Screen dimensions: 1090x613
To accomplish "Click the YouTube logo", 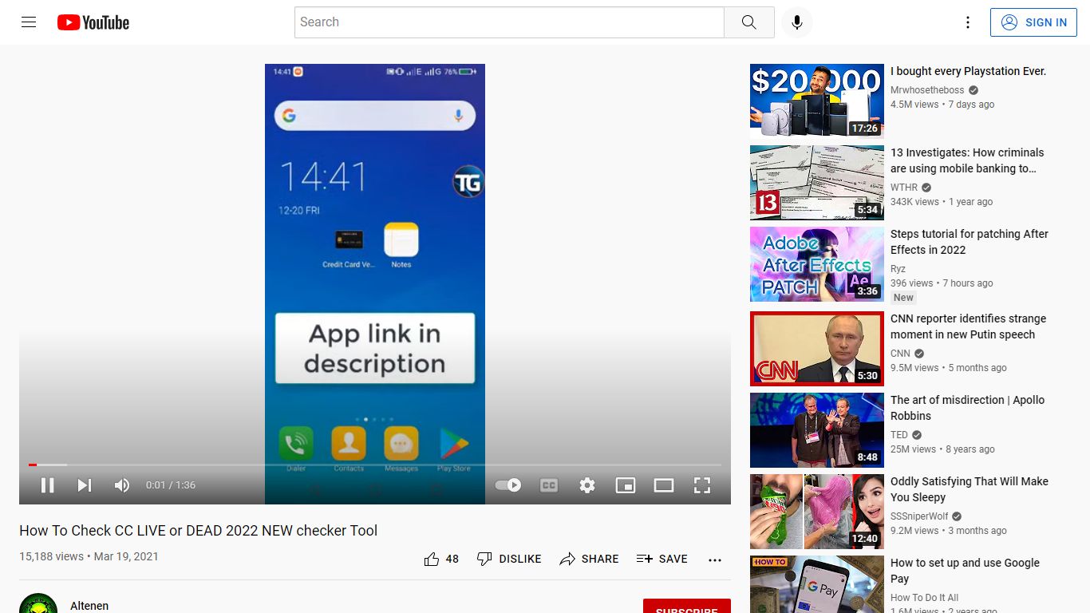I will pos(93,22).
